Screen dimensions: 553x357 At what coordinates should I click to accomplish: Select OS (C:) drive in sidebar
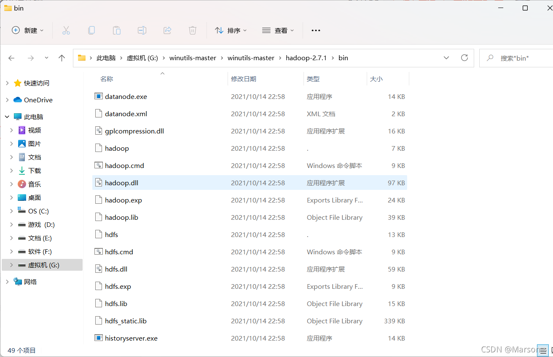(38, 211)
